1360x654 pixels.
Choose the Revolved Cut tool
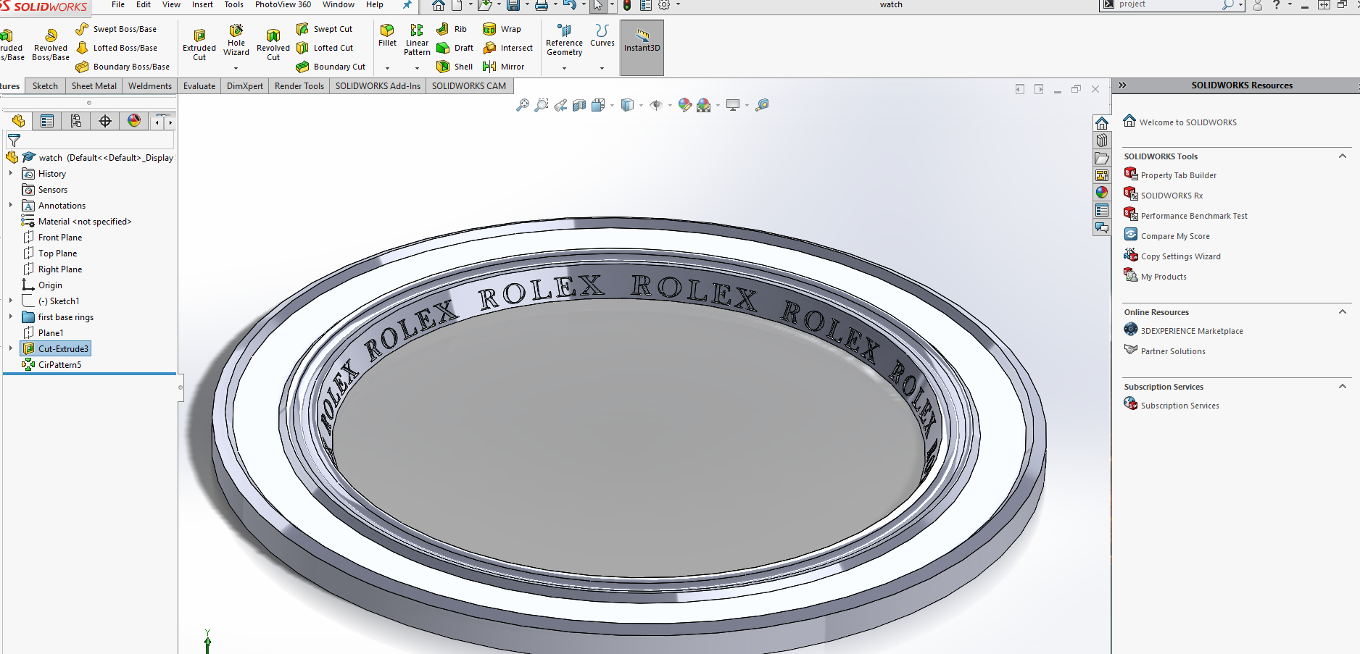coord(273,45)
